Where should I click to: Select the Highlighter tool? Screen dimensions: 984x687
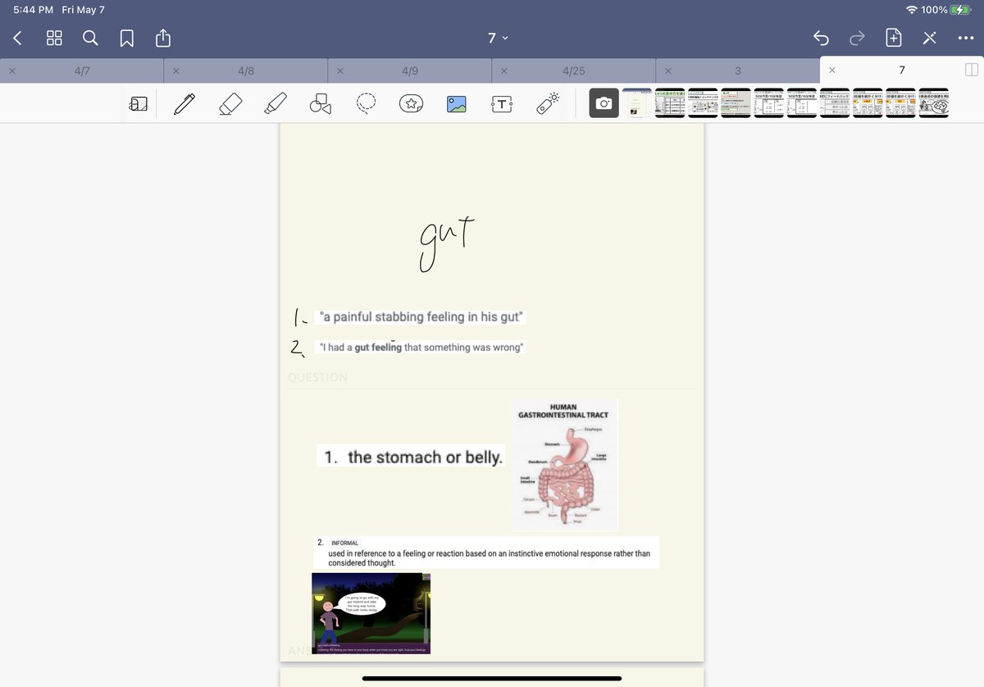coord(276,102)
